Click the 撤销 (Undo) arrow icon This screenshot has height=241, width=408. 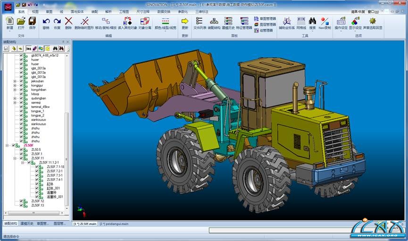pos(46,21)
